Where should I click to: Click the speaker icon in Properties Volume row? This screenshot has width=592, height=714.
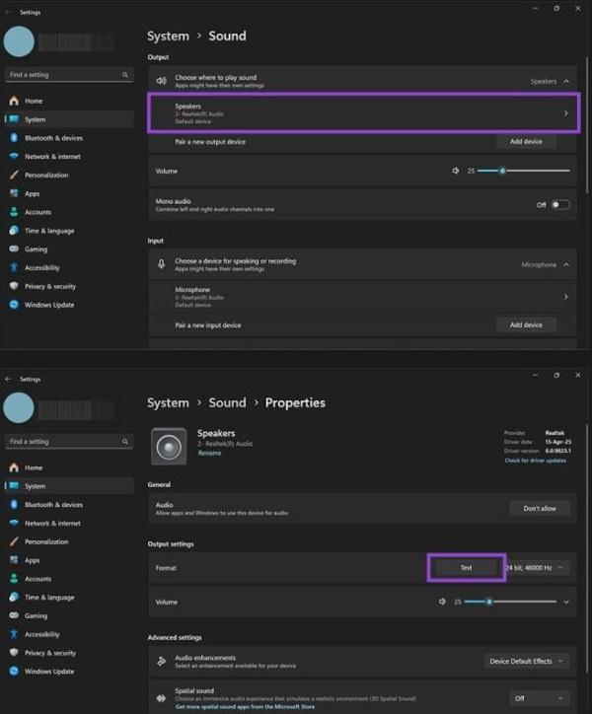pos(443,602)
